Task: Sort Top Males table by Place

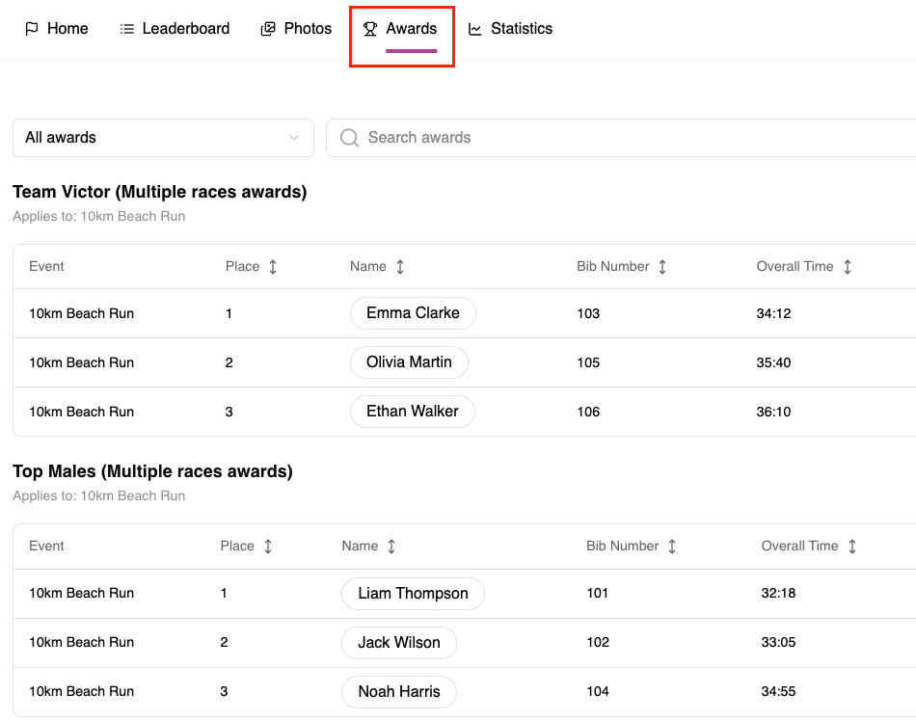Action: (268, 547)
